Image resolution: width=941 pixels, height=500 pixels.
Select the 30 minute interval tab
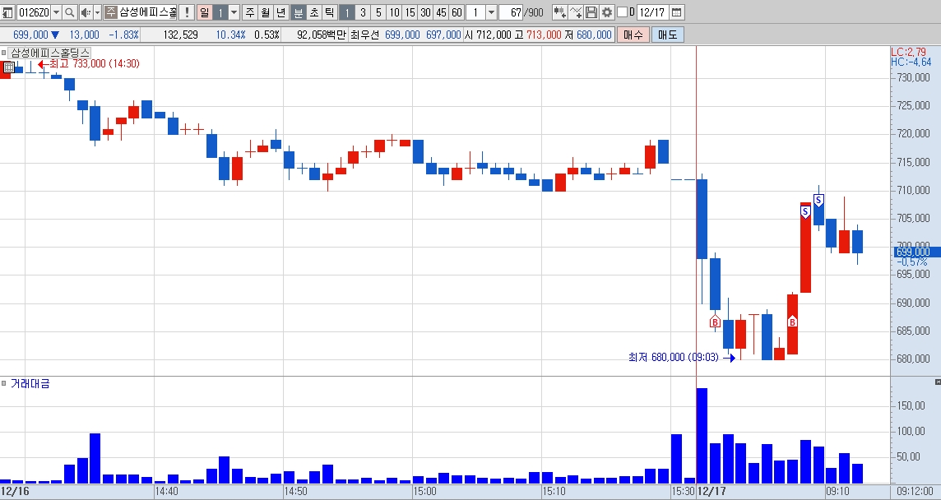point(425,12)
